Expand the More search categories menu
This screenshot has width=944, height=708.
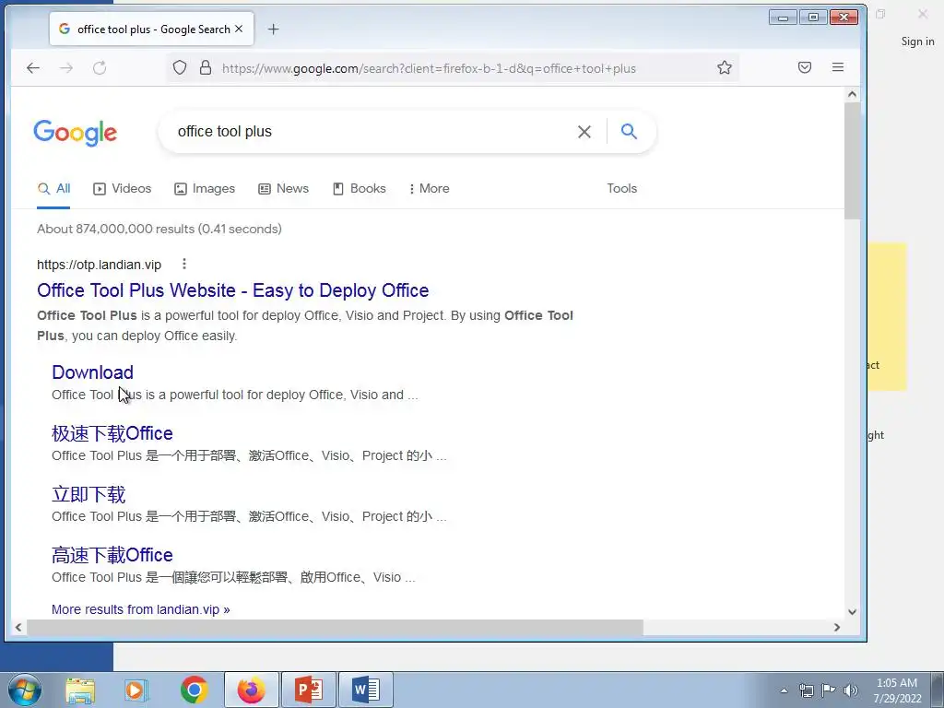click(x=430, y=188)
